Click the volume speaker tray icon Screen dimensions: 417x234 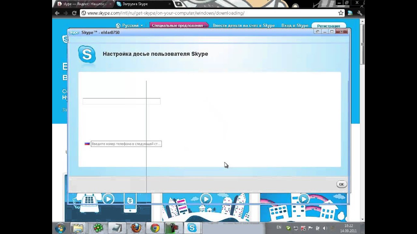click(x=325, y=228)
